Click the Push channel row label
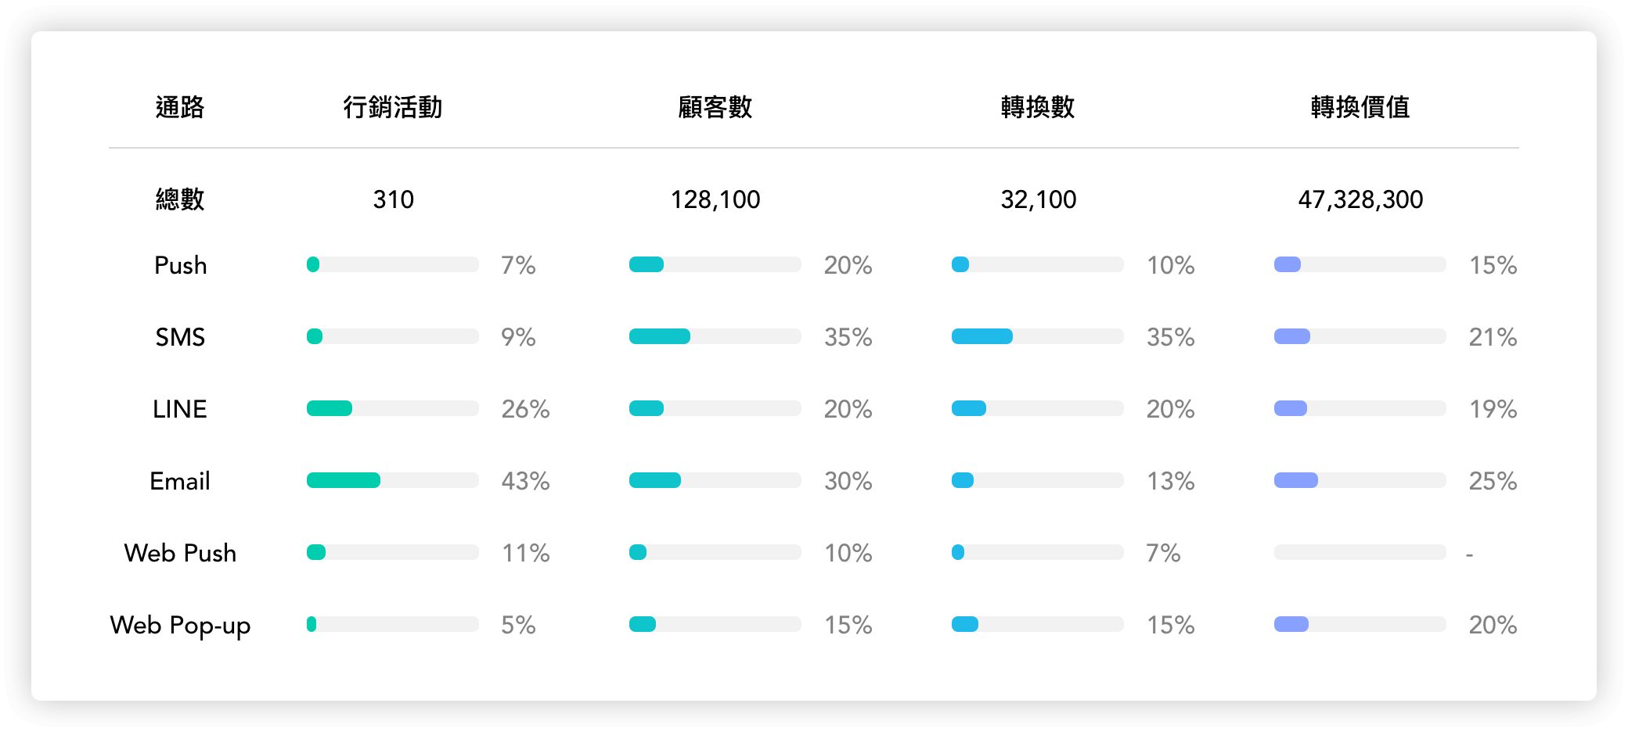The height and width of the screenshot is (732, 1628). tap(180, 265)
